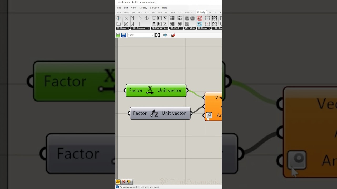
Task: Click Factor input grip on Unit X component
Action: coord(125,90)
